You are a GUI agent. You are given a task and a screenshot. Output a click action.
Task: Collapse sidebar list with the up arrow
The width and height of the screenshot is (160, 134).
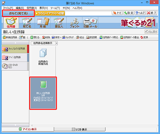tap(15, 43)
